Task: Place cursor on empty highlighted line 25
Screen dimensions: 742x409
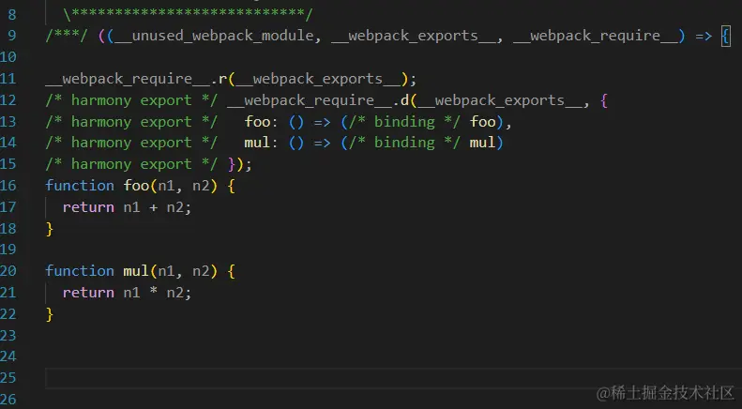Action: point(393,378)
